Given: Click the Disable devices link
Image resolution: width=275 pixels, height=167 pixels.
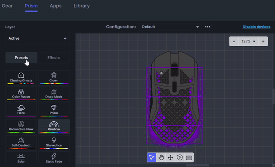Looking at the screenshot, I should [x=256, y=27].
